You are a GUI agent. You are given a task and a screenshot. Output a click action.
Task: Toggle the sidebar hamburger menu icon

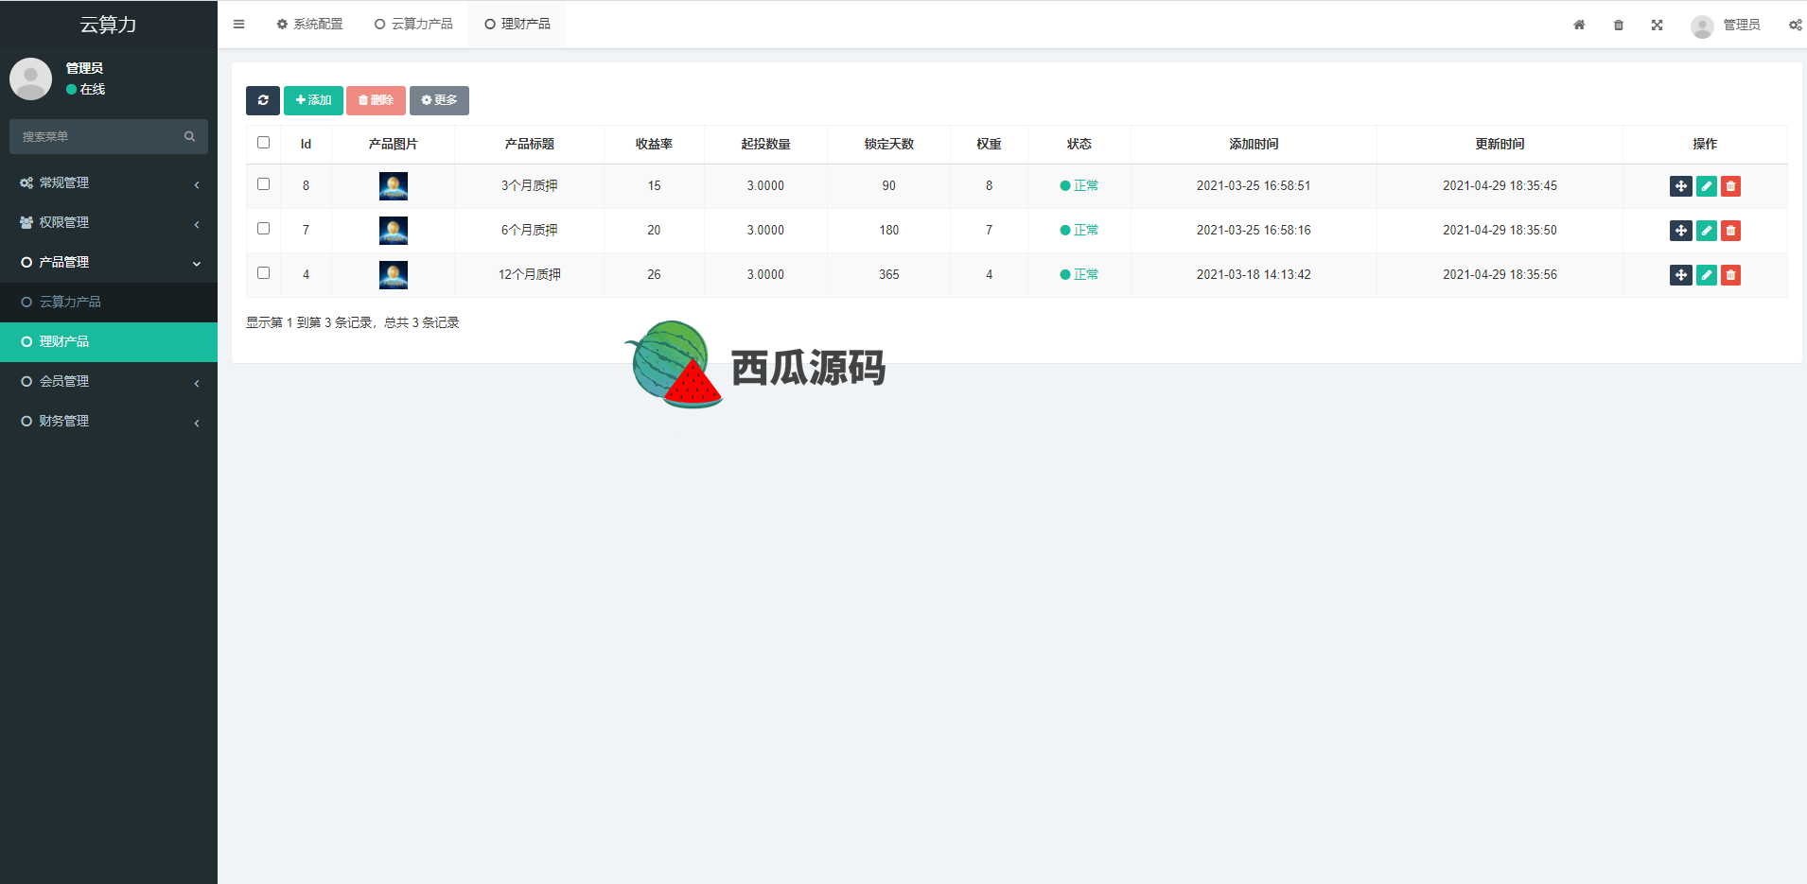[x=238, y=25]
